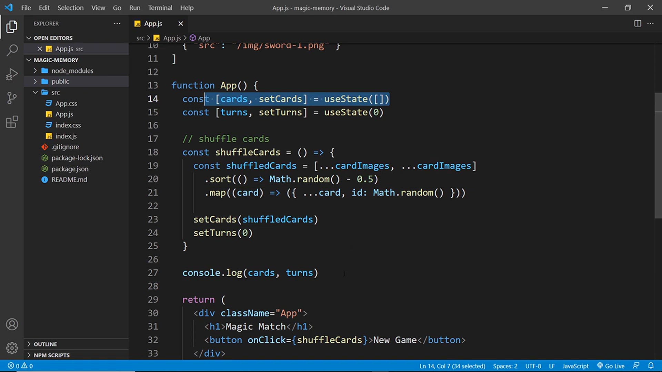Click the VS Code logo icon
The height and width of the screenshot is (372, 662).
tap(9, 8)
